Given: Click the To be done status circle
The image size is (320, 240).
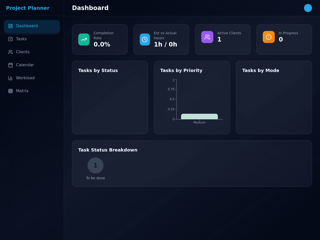Looking at the screenshot, I should tap(95, 165).
